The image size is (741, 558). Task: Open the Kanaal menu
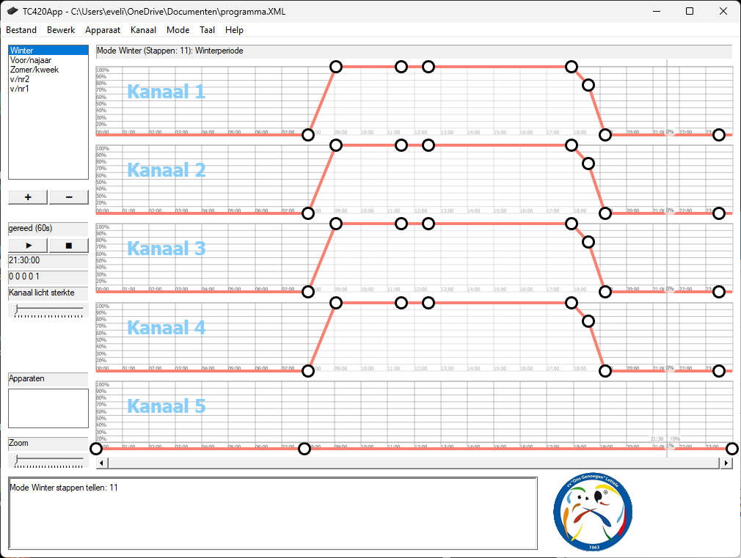[x=143, y=30]
